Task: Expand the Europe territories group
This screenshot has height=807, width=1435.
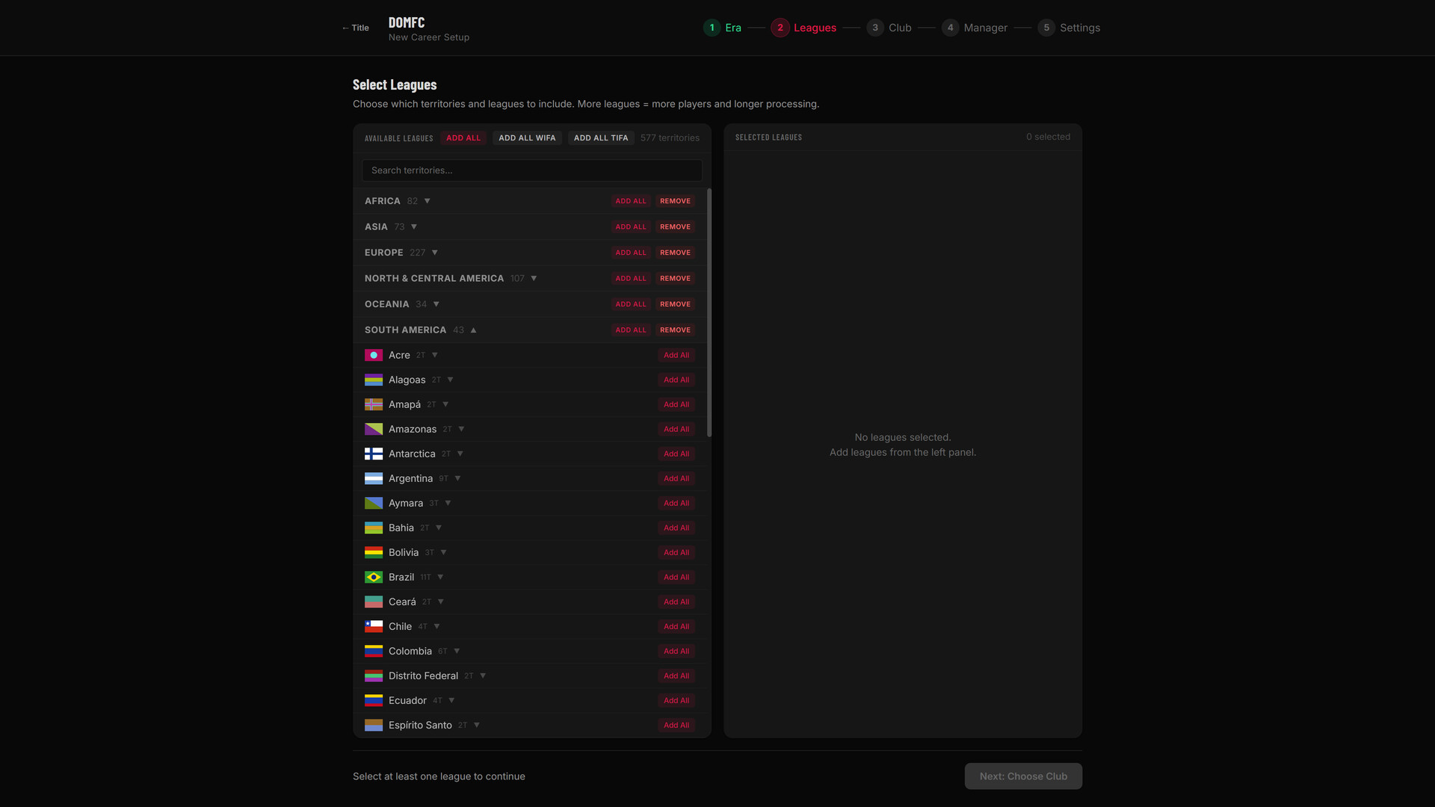Action: point(434,253)
